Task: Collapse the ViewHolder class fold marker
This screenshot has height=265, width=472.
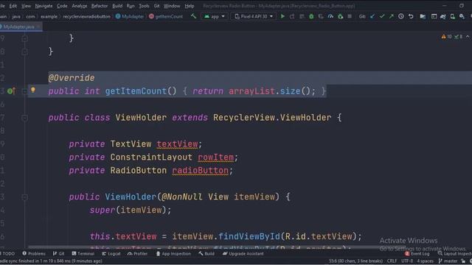Action: click(24, 118)
